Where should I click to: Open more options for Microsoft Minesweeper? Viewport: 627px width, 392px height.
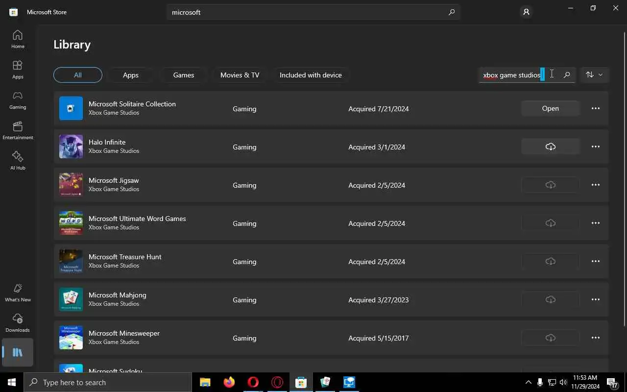click(596, 338)
